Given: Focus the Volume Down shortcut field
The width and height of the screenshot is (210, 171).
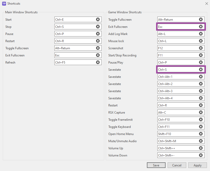Looking at the screenshot, I should click(x=178, y=155).
